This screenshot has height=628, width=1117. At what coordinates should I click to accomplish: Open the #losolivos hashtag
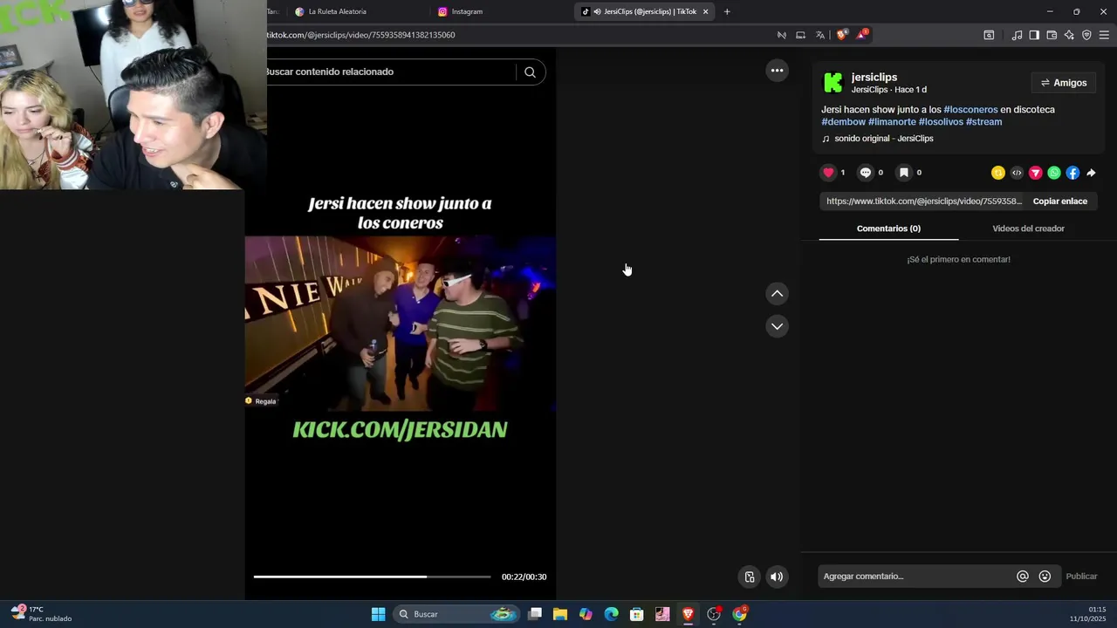point(941,121)
